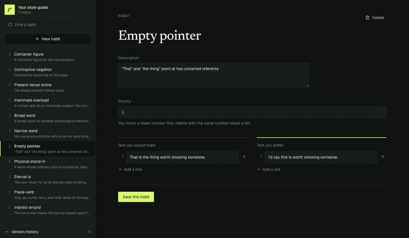Click the style guide branch logo icon
This screenshot has width=409, height=238.
[x=10, y=10]
